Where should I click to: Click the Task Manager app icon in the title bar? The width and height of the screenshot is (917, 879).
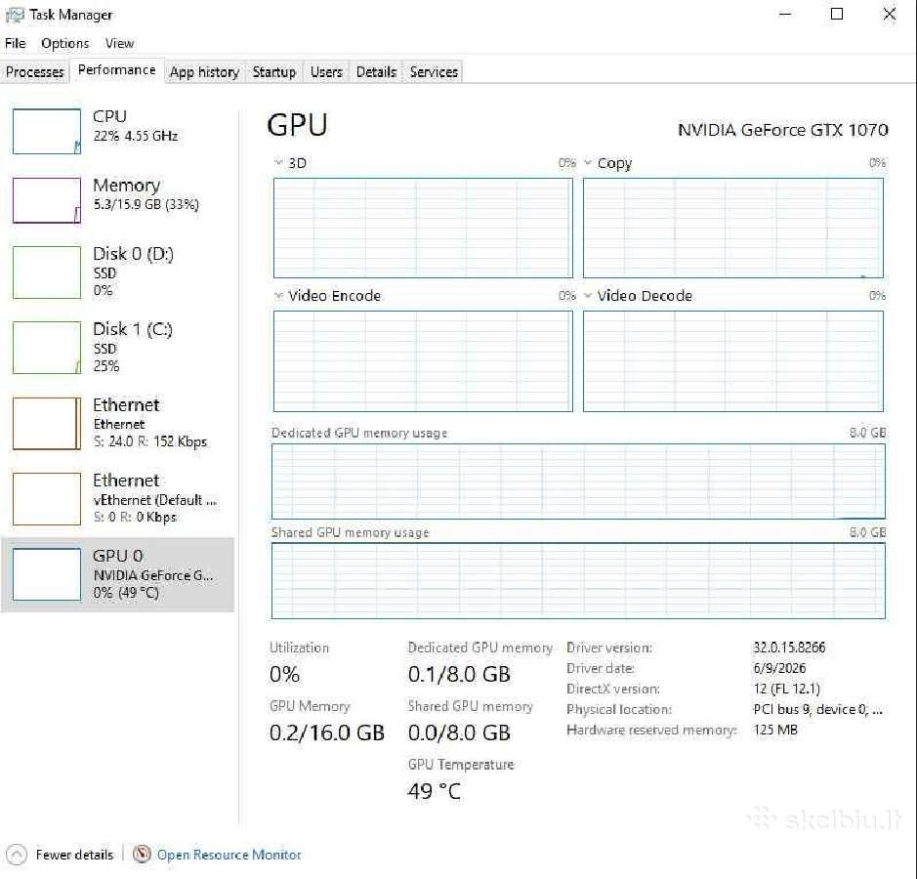click(14, 15)
